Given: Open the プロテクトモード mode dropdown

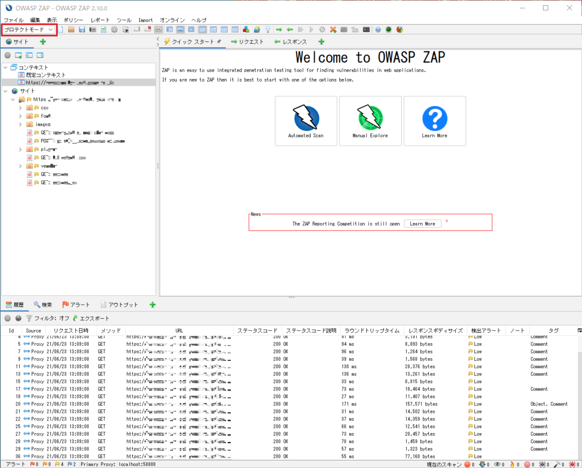Looking at the screenshot, I should click(29, 30).
